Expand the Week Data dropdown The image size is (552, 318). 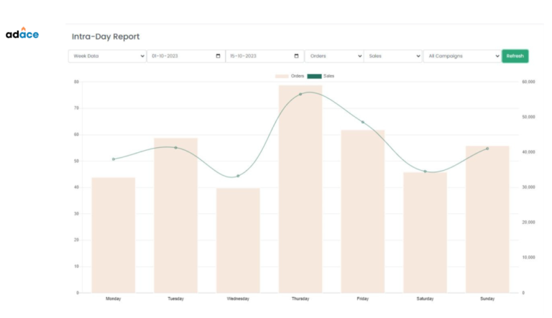(107, 56)
